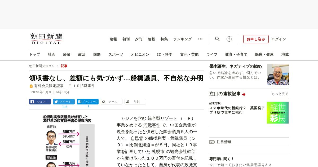Open the 統合型リゾート keyword link
The height and width of the screenshot is (167, 318).
pos(162,118)
